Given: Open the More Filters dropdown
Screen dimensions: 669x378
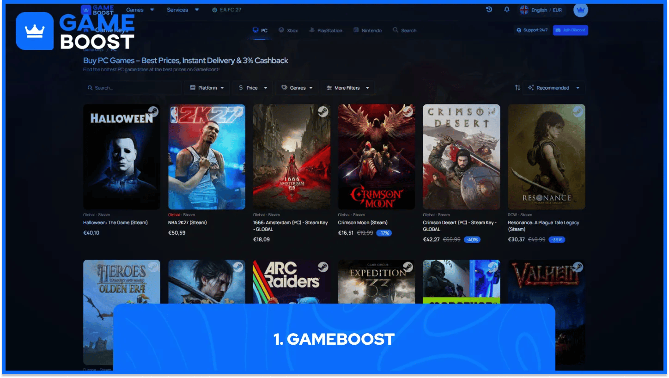Looking at the screenshot, I should [347, 88].
